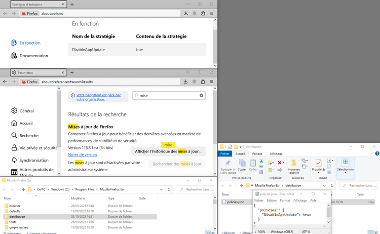Open Vie privée et sécurité settings
380x234 pixels.
coord(33,148)
